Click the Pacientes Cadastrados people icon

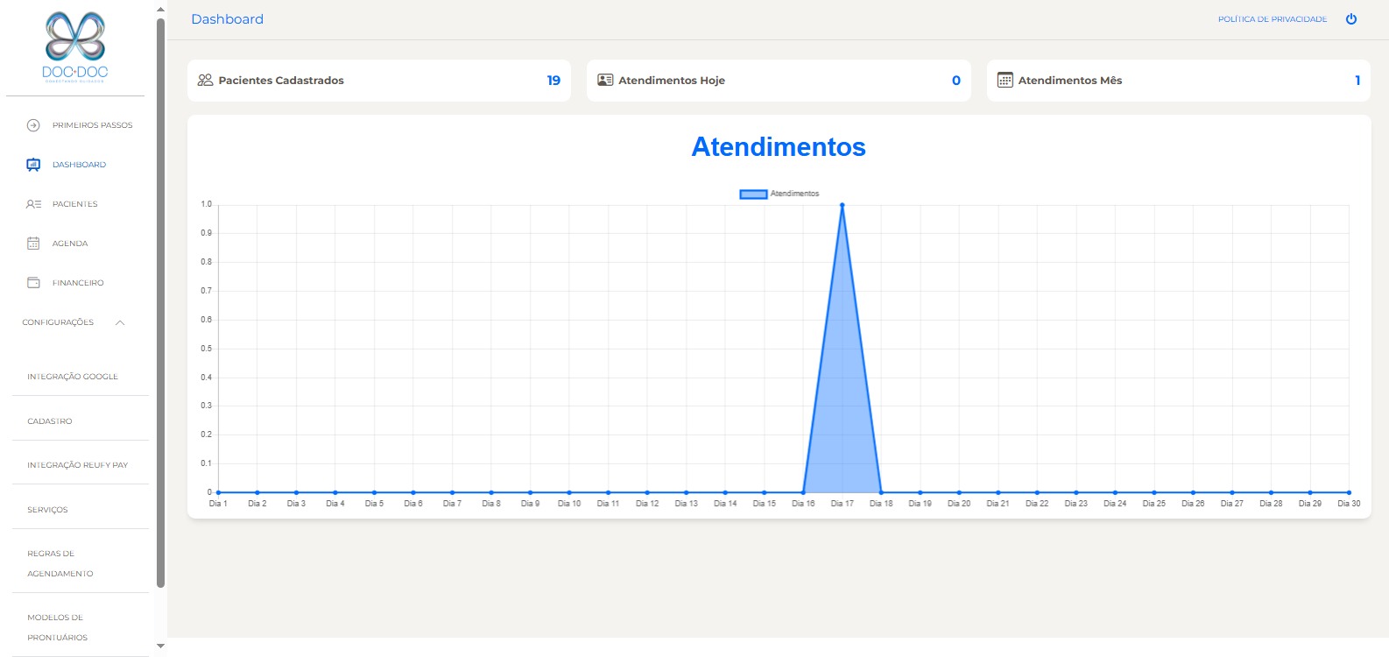[x=205, y=80]
